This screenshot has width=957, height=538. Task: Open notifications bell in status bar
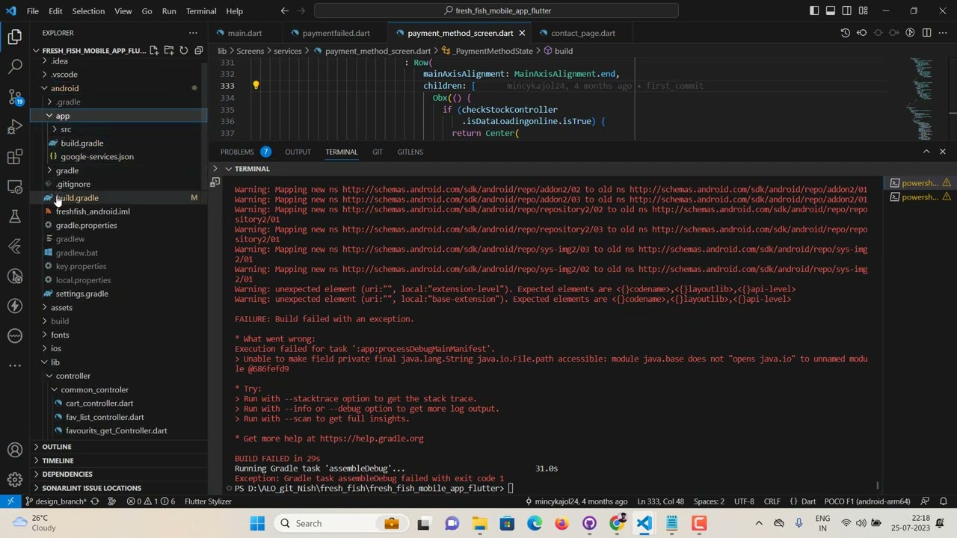click(944, 501)
